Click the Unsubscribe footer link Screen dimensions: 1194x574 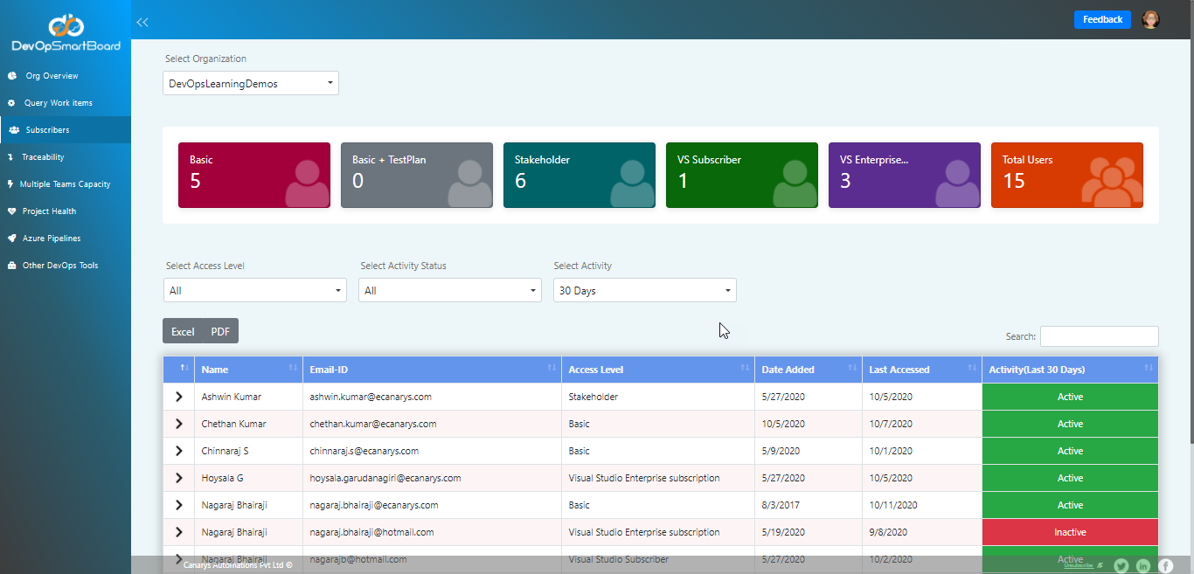(x=1079, y=565)
